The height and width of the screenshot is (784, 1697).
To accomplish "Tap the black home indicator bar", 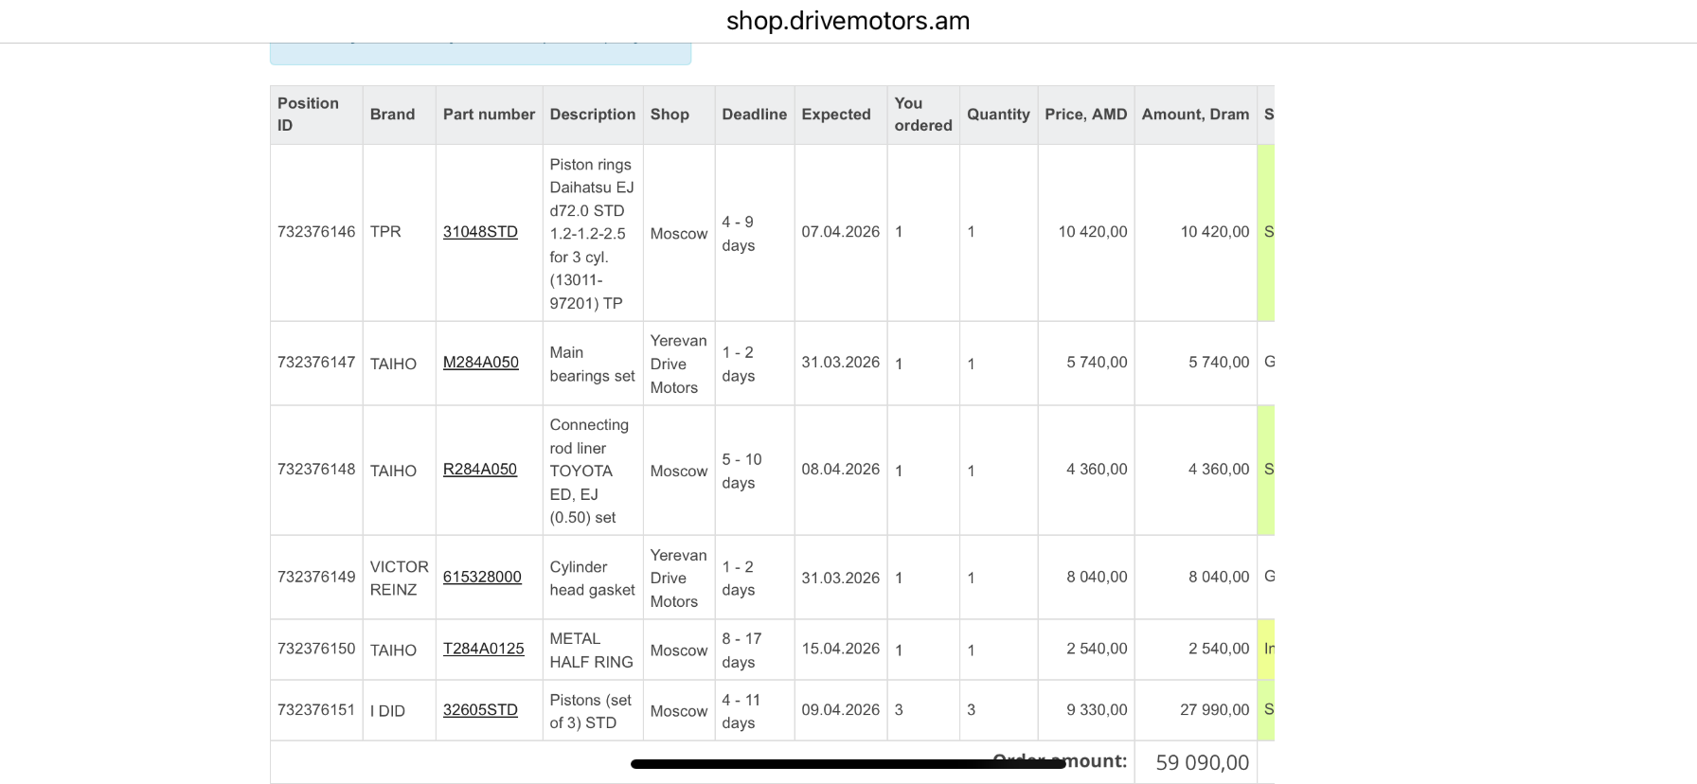I will point(848,764).
